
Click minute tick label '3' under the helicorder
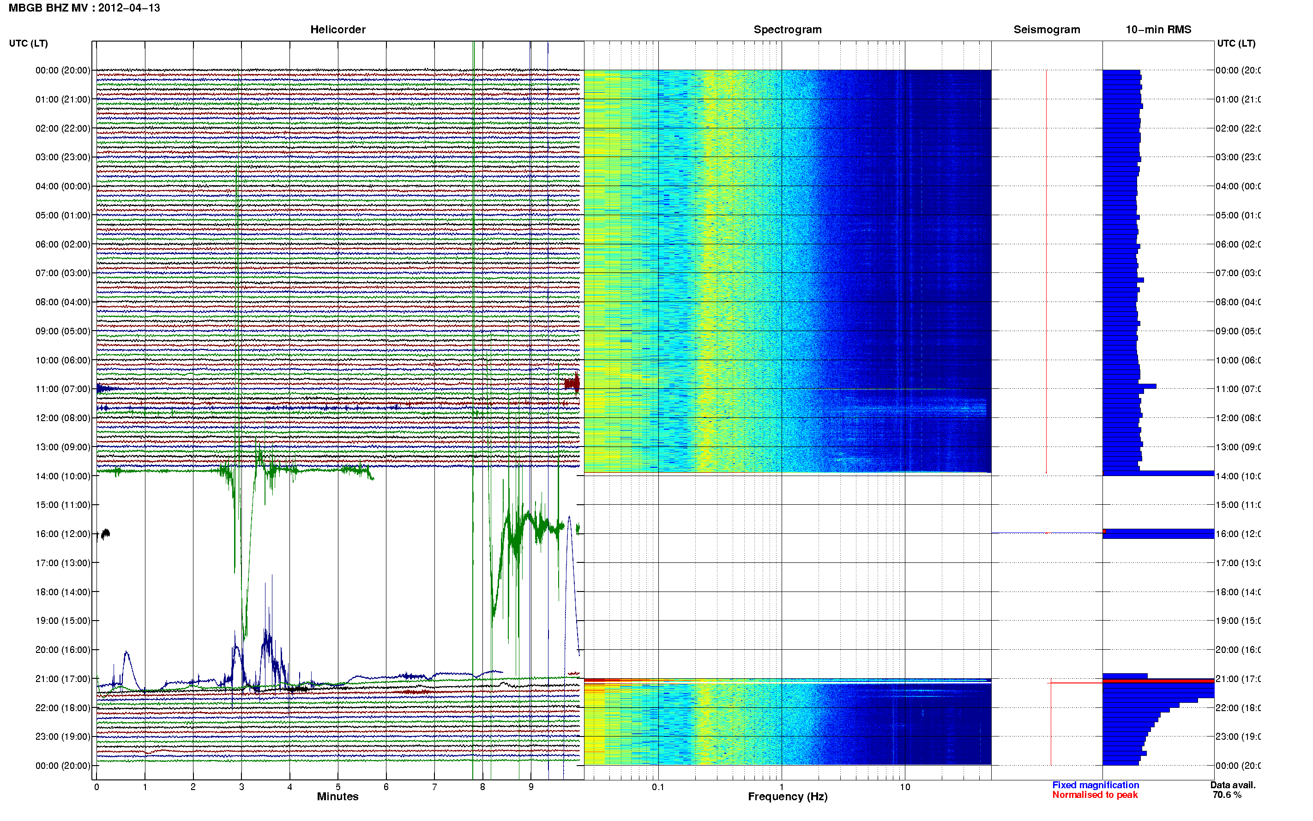pos(241,787)
